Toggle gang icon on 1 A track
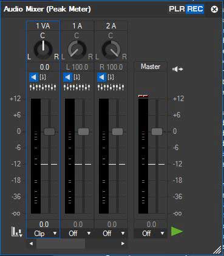The width and height of the screenshot is (224, 256). click(x=76, y=77)
